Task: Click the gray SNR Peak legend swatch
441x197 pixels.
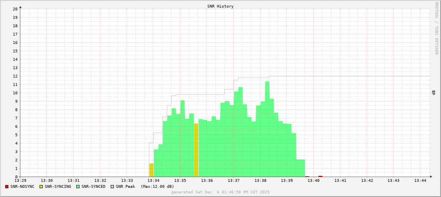Action: tap(112, 187)
